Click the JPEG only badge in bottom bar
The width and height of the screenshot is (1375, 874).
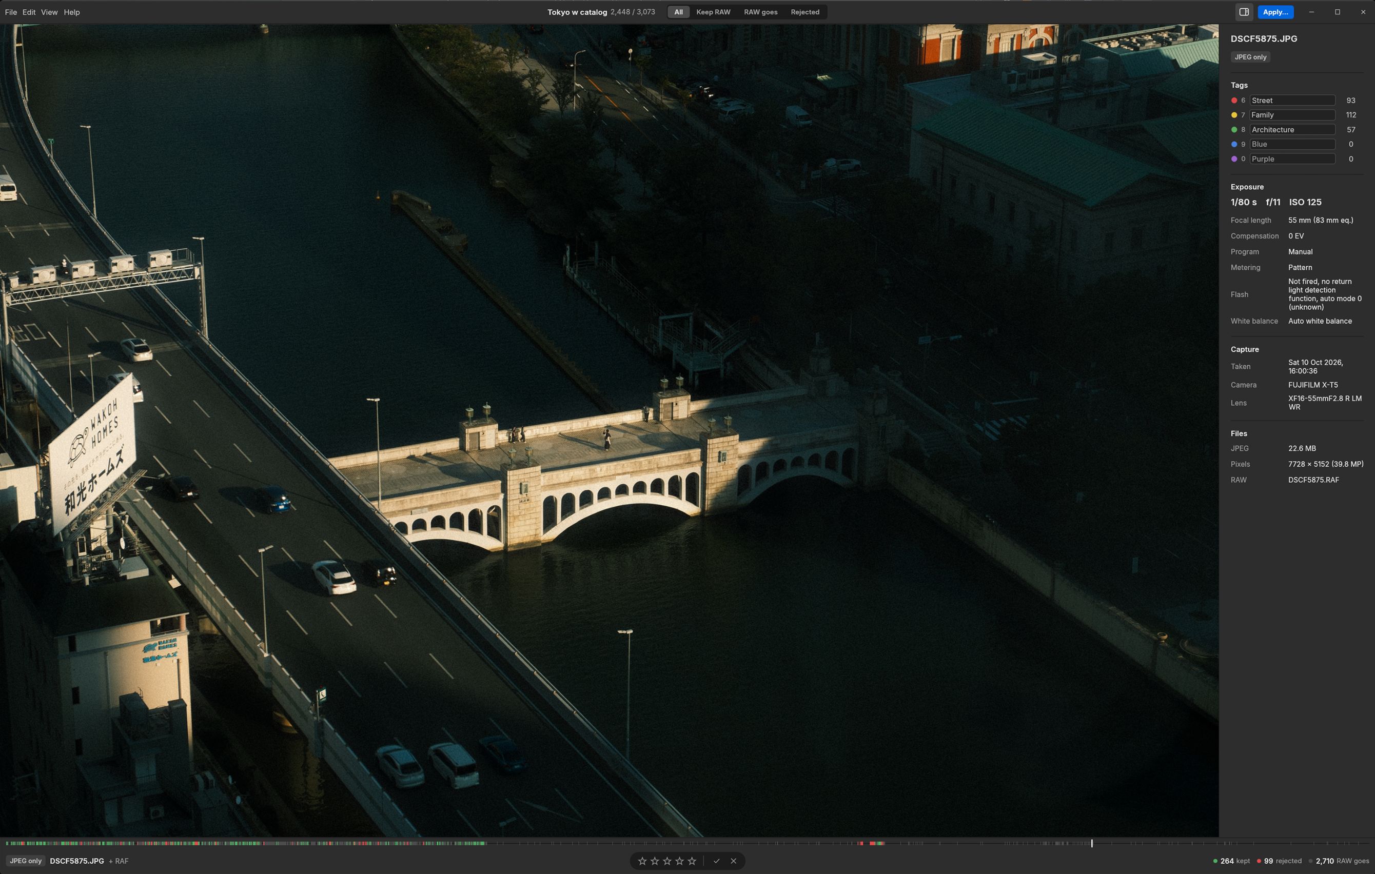click(x=26, y=861)
